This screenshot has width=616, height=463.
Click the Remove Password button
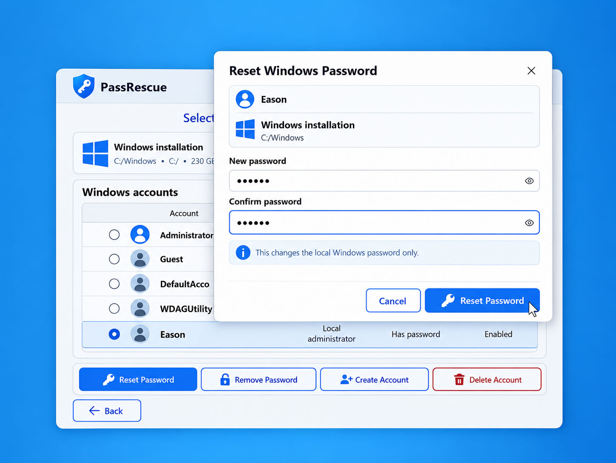258,380
